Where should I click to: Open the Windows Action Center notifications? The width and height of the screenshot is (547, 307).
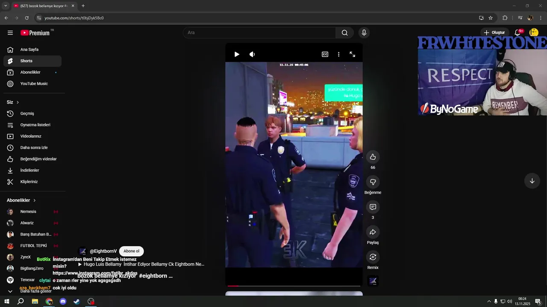[538, 301]
